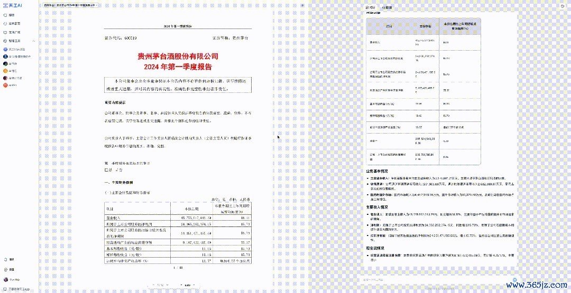
Task: Open the AI PPT tool with red icon
Action: (x=10, y=86)
